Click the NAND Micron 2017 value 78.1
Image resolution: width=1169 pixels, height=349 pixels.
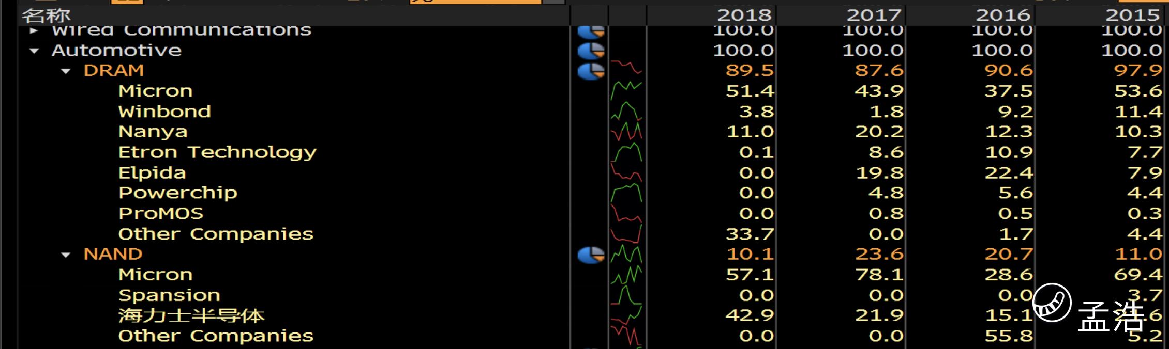879,275
